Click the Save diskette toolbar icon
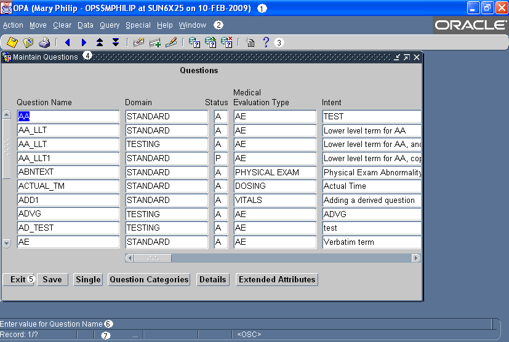The image size is (509, 342). click(x=12, y=42)
